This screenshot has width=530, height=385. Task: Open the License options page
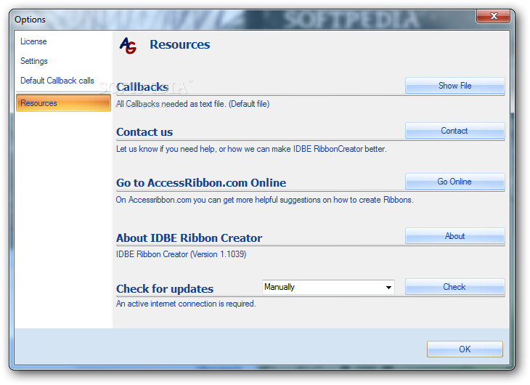pyautogui.click(x=33, y=41)
